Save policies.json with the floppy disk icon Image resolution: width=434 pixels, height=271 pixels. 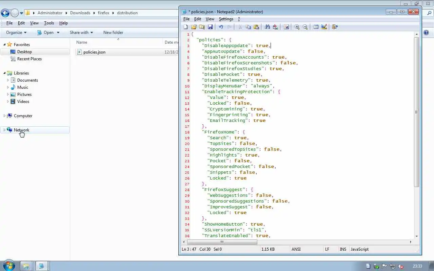[210, 27]
